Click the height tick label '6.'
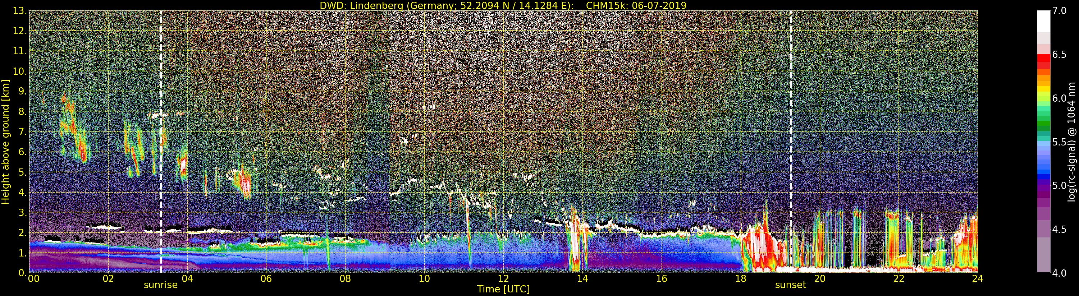 (x=22, y=152)
